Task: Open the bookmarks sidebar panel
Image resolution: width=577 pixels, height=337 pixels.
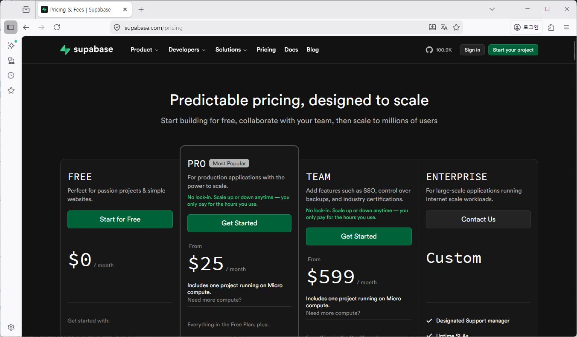Action: tap(11, 90)
